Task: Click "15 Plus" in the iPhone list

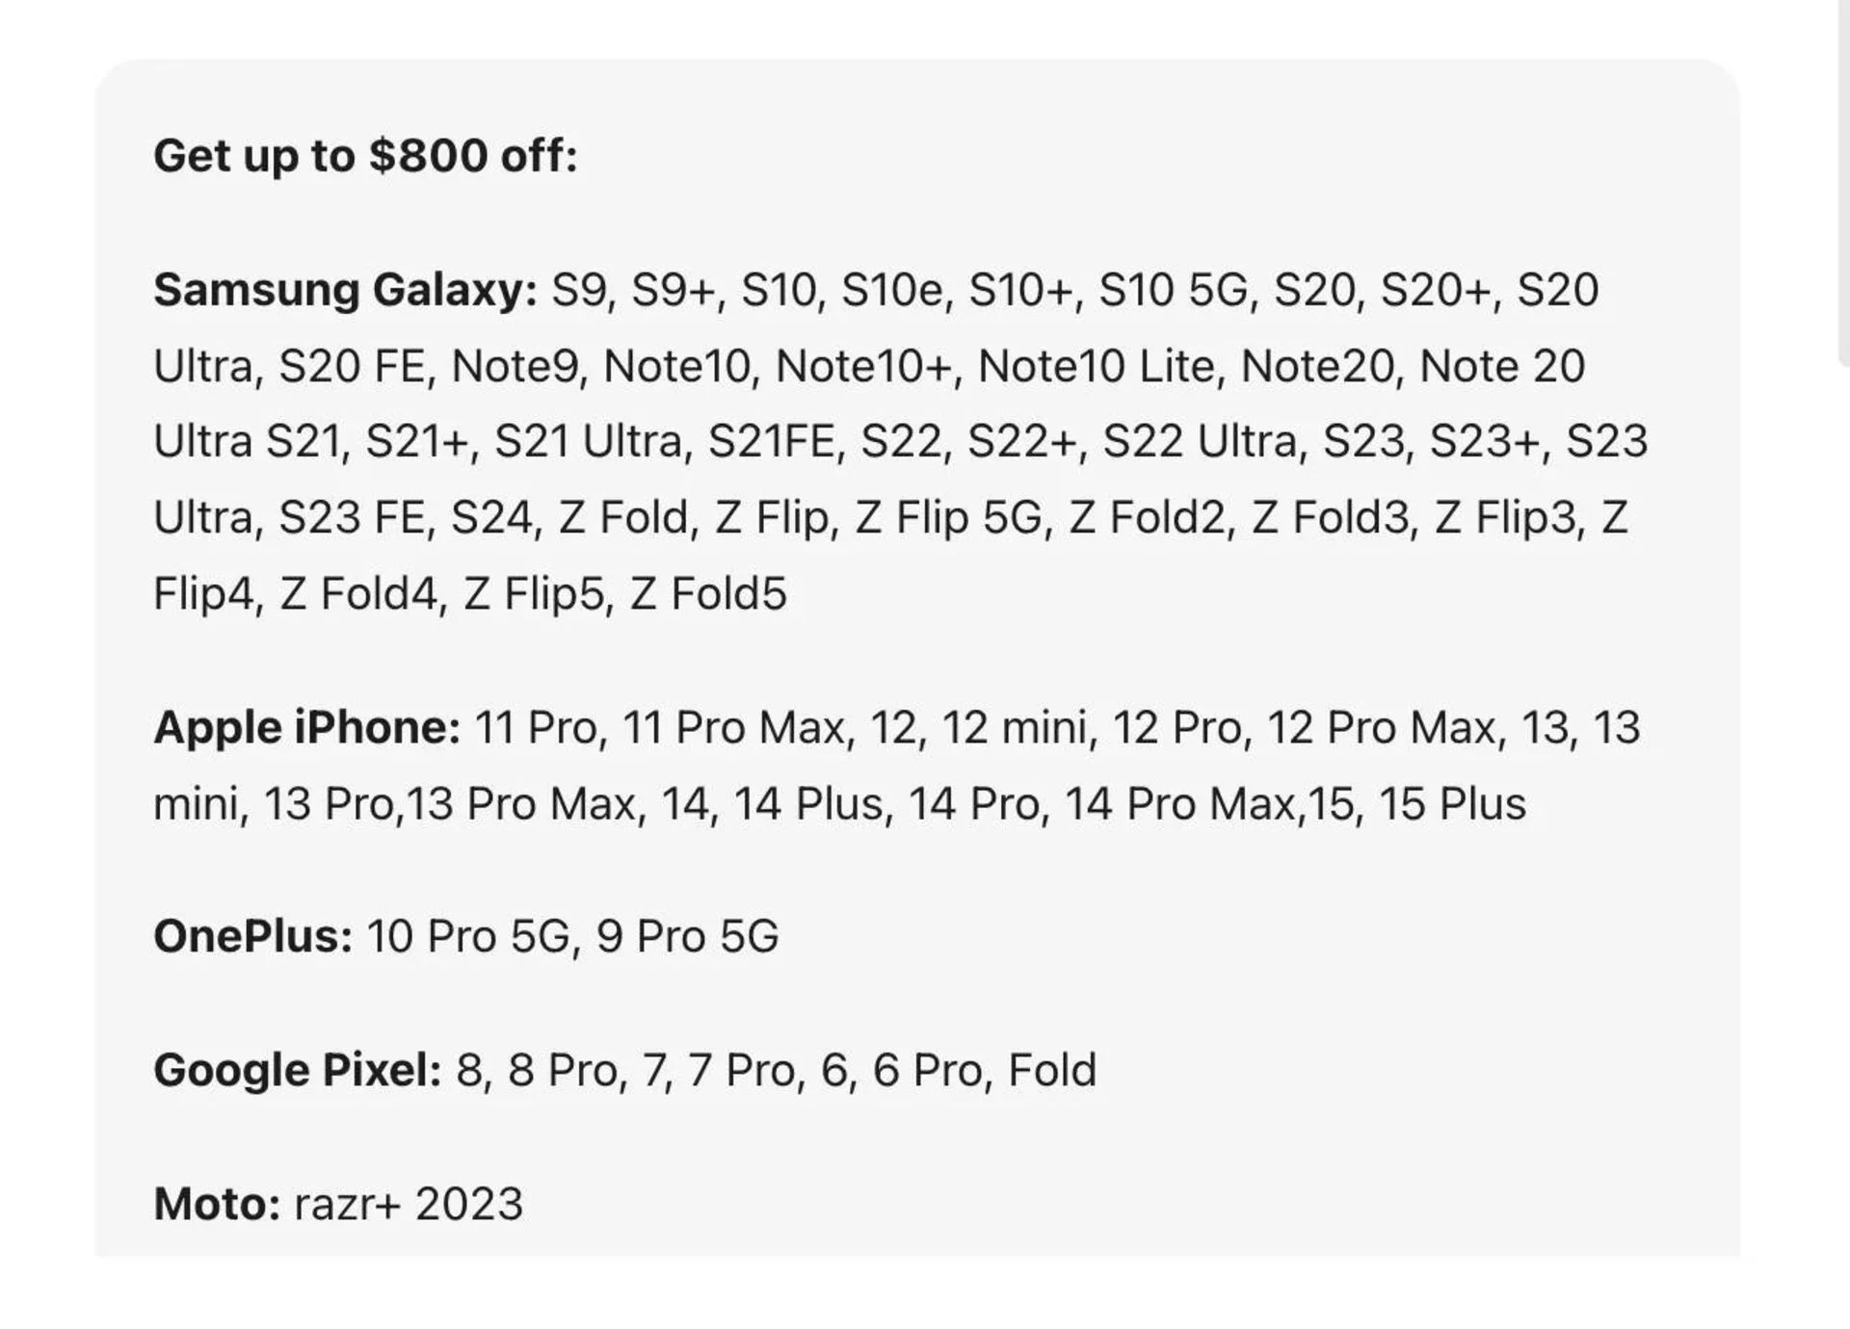Action: (x=1452, y=803)
